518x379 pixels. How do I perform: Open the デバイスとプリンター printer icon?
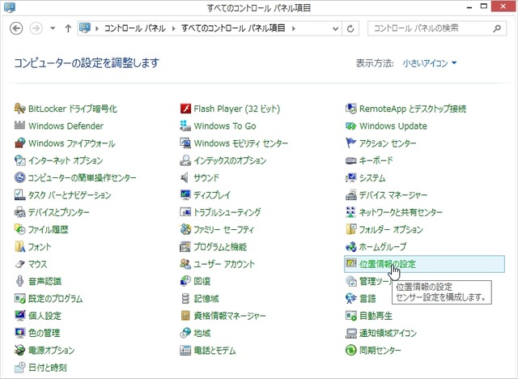tap(19, 212)
